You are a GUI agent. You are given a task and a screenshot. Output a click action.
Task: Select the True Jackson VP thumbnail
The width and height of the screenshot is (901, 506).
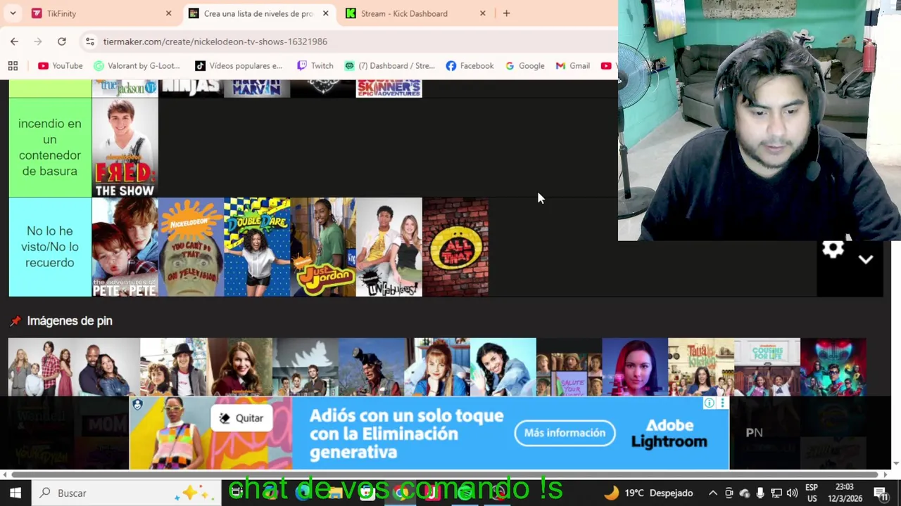125,89
